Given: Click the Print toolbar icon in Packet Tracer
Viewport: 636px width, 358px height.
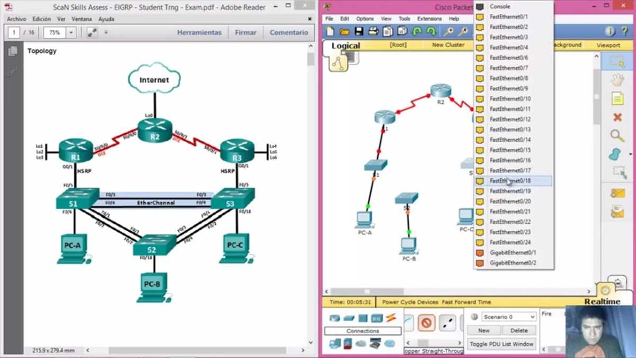Looking at the screenshot, I should pos(373,31).
